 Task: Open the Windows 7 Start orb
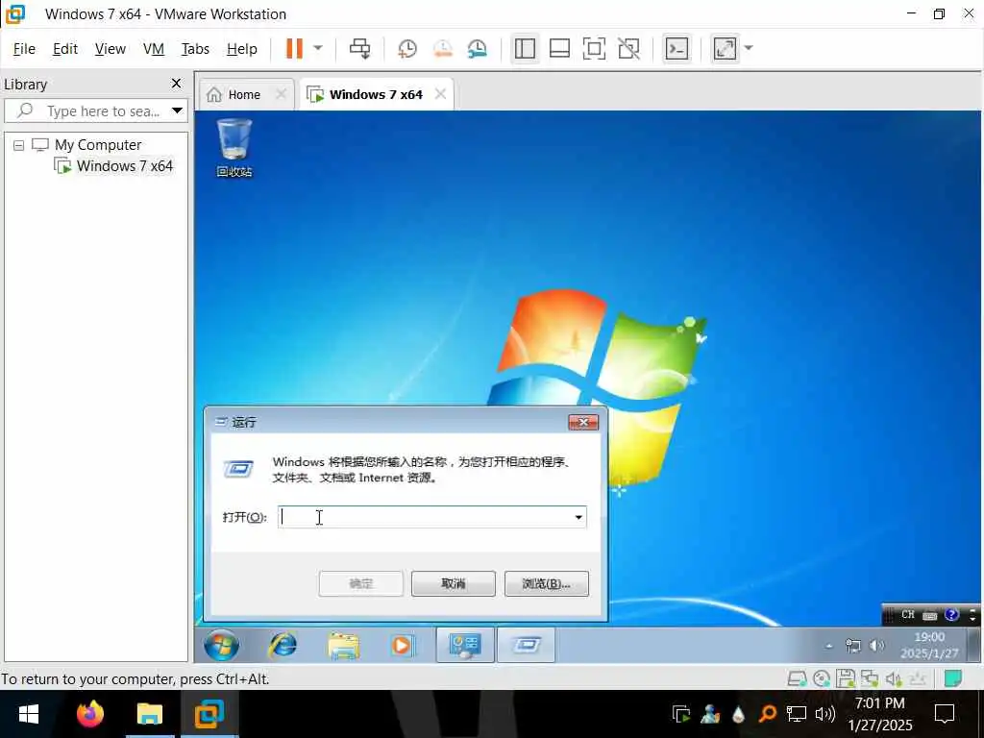(222, 645)
